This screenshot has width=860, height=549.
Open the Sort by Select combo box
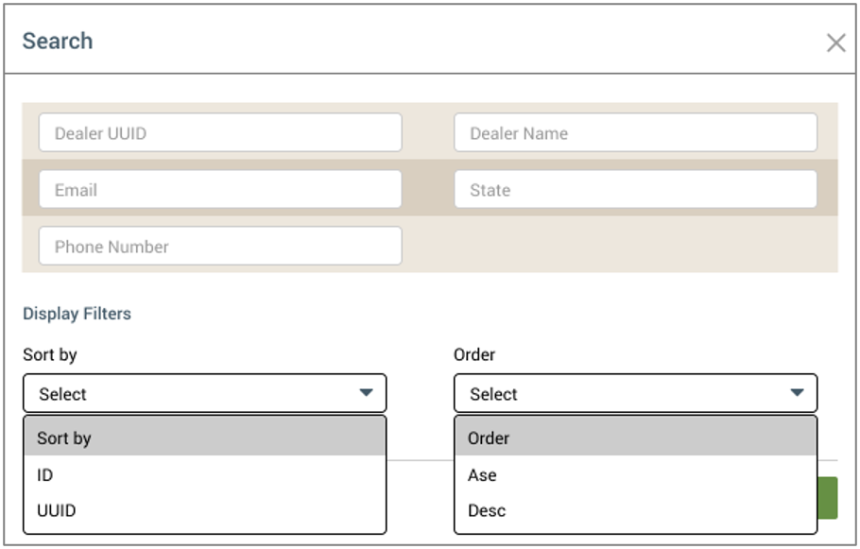(x=204, y=393)
